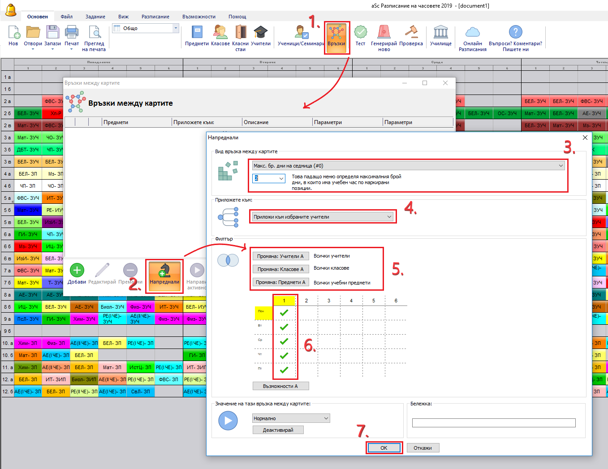This screenshot has width=608, height=469.
Task: Click the green Добави add icon
Action: (x=77, y=271)
